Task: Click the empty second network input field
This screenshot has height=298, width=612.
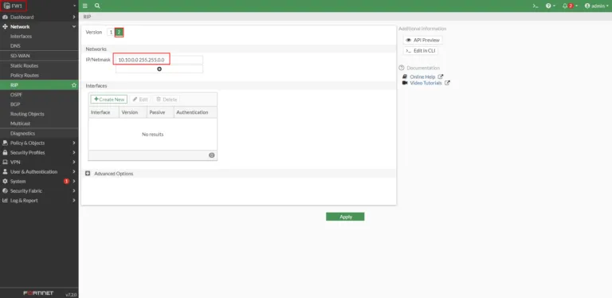Action: (159, 69)
